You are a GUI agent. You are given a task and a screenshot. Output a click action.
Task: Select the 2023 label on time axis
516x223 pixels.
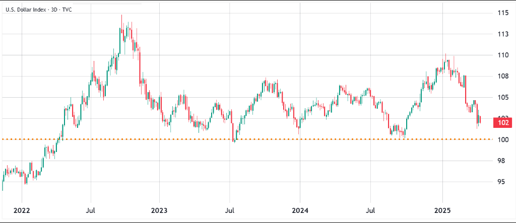tap(159, 209)
